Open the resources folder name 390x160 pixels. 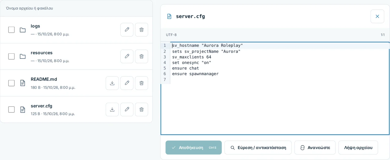42,53
